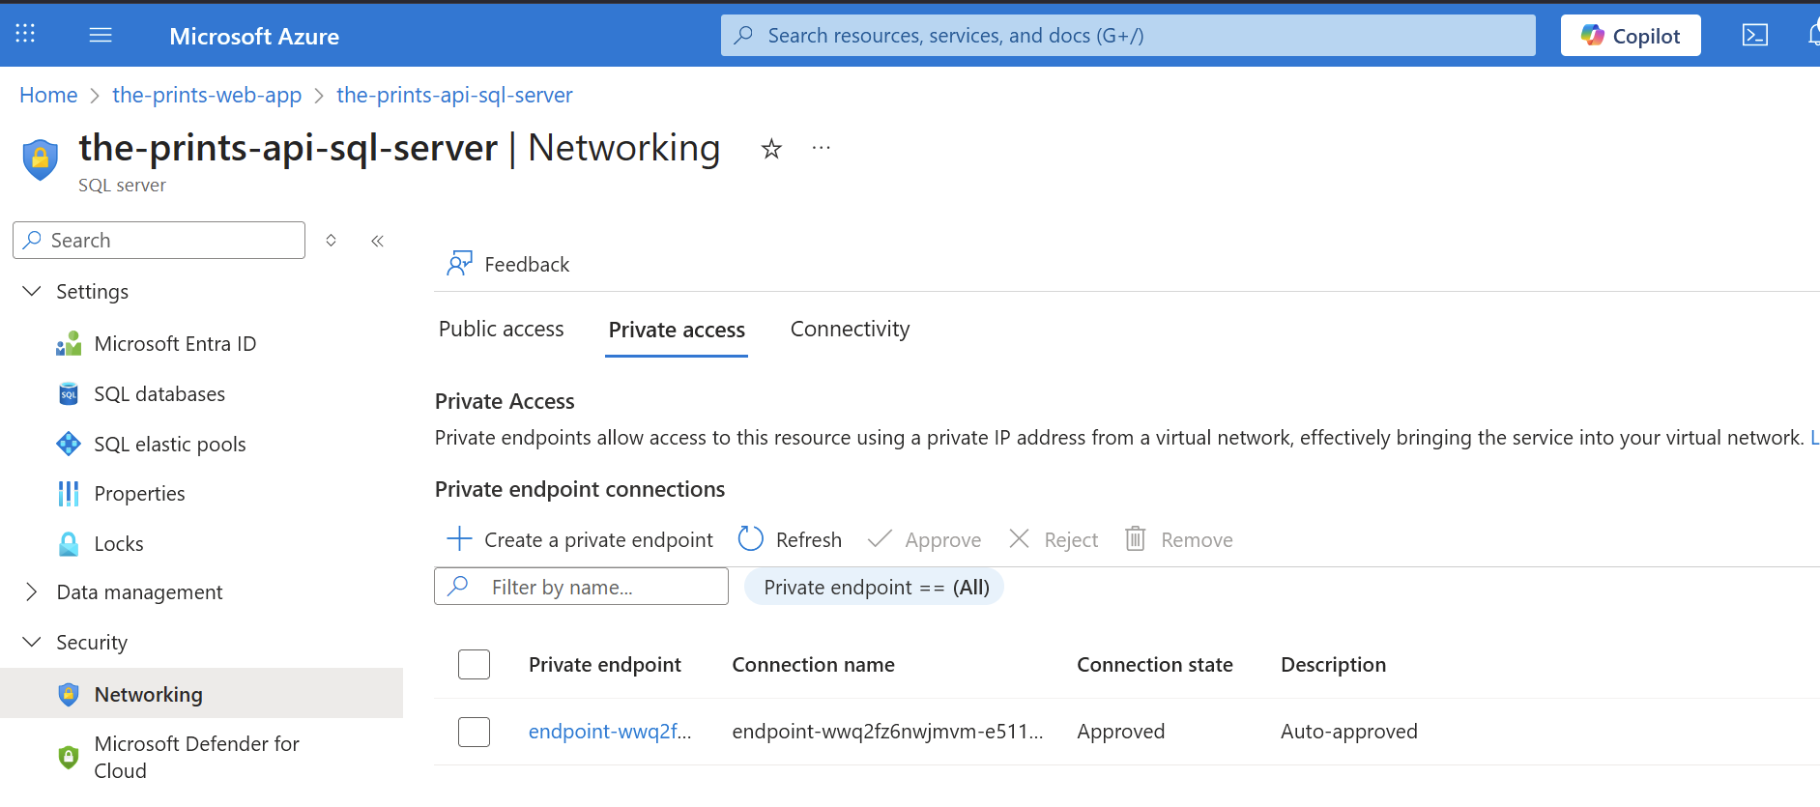The image size is (1820, 807).
Task: Open the notifications bell
Action: pyautogui.click(x=1813, y=35)
